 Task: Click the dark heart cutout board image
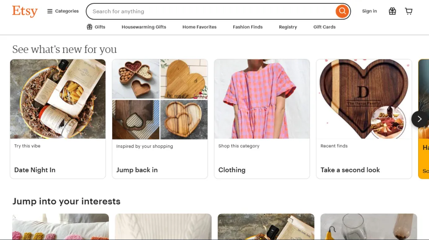pyautogui.click(x=136, y=120)
